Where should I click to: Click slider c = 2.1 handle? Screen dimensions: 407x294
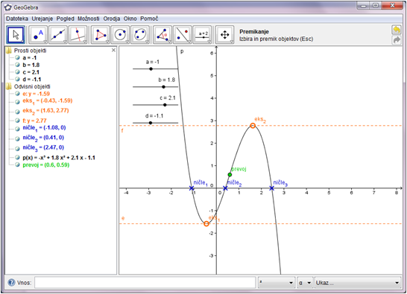tap(165, 105)
